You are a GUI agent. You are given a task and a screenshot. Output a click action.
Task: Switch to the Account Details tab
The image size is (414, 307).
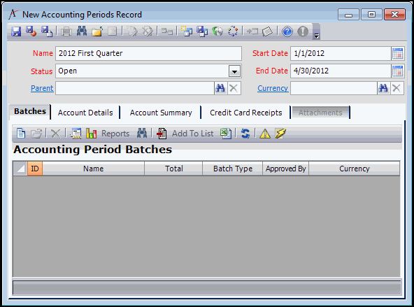(x=85, y=113)
